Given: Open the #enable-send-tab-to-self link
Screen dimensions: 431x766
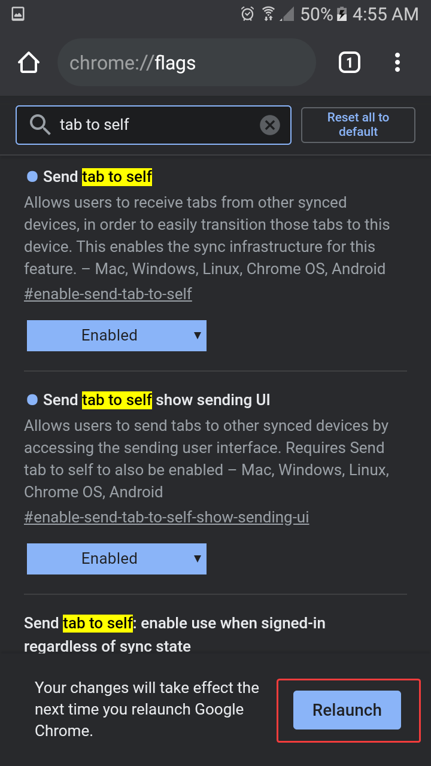Looking at the screenshot, I should pos(108,294).
